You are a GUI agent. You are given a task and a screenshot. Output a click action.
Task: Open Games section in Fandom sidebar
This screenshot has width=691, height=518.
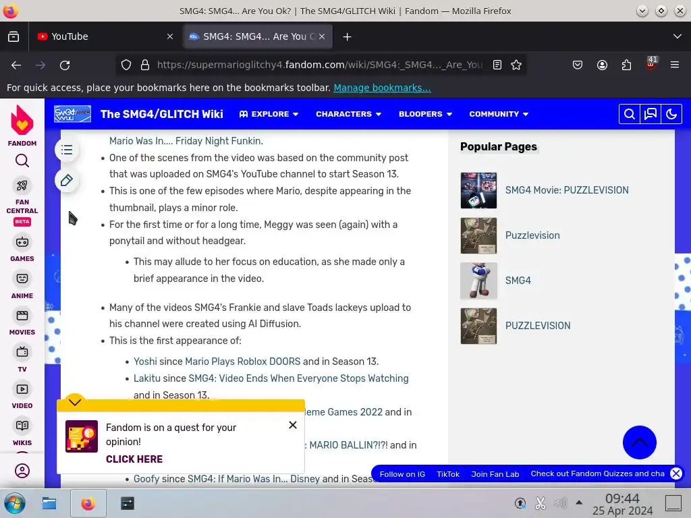pos(22,249)
